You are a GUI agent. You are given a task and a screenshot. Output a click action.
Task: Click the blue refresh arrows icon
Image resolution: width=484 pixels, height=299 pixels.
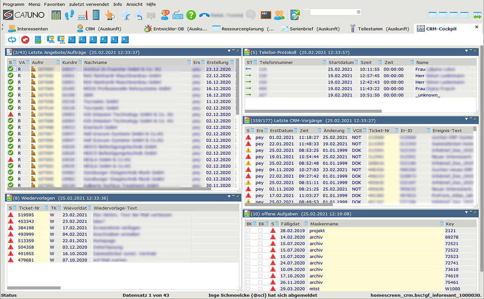(x=12, y=40)
